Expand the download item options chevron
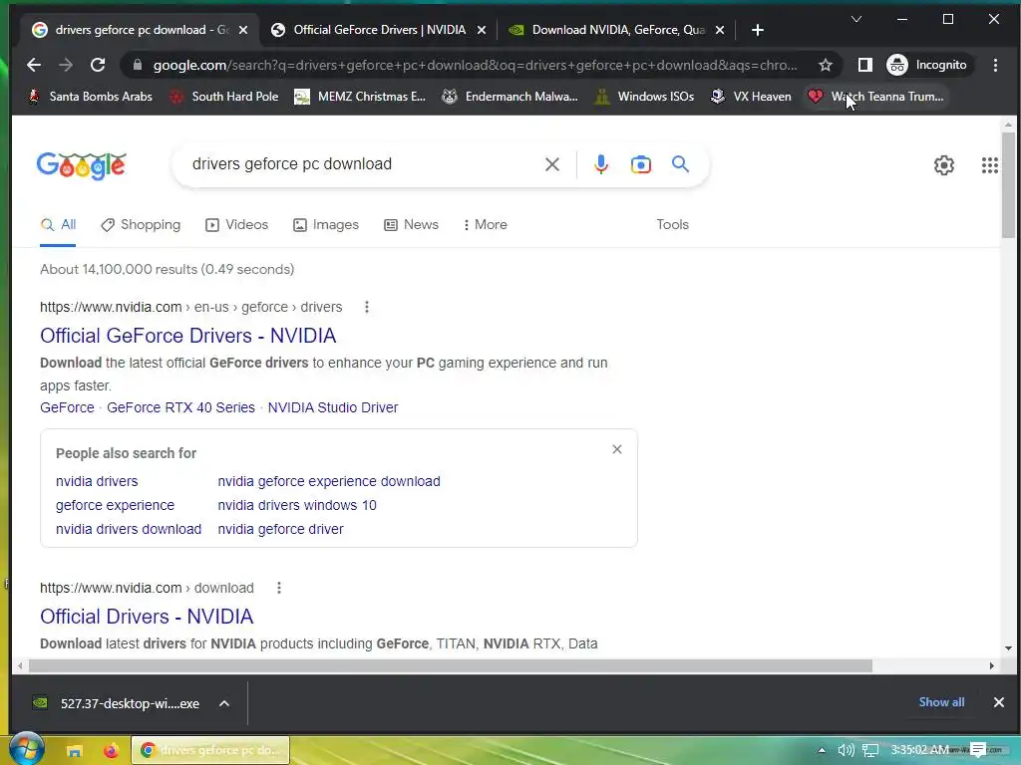This screenshot has height=765, width=1021. (x=224, y=704)
